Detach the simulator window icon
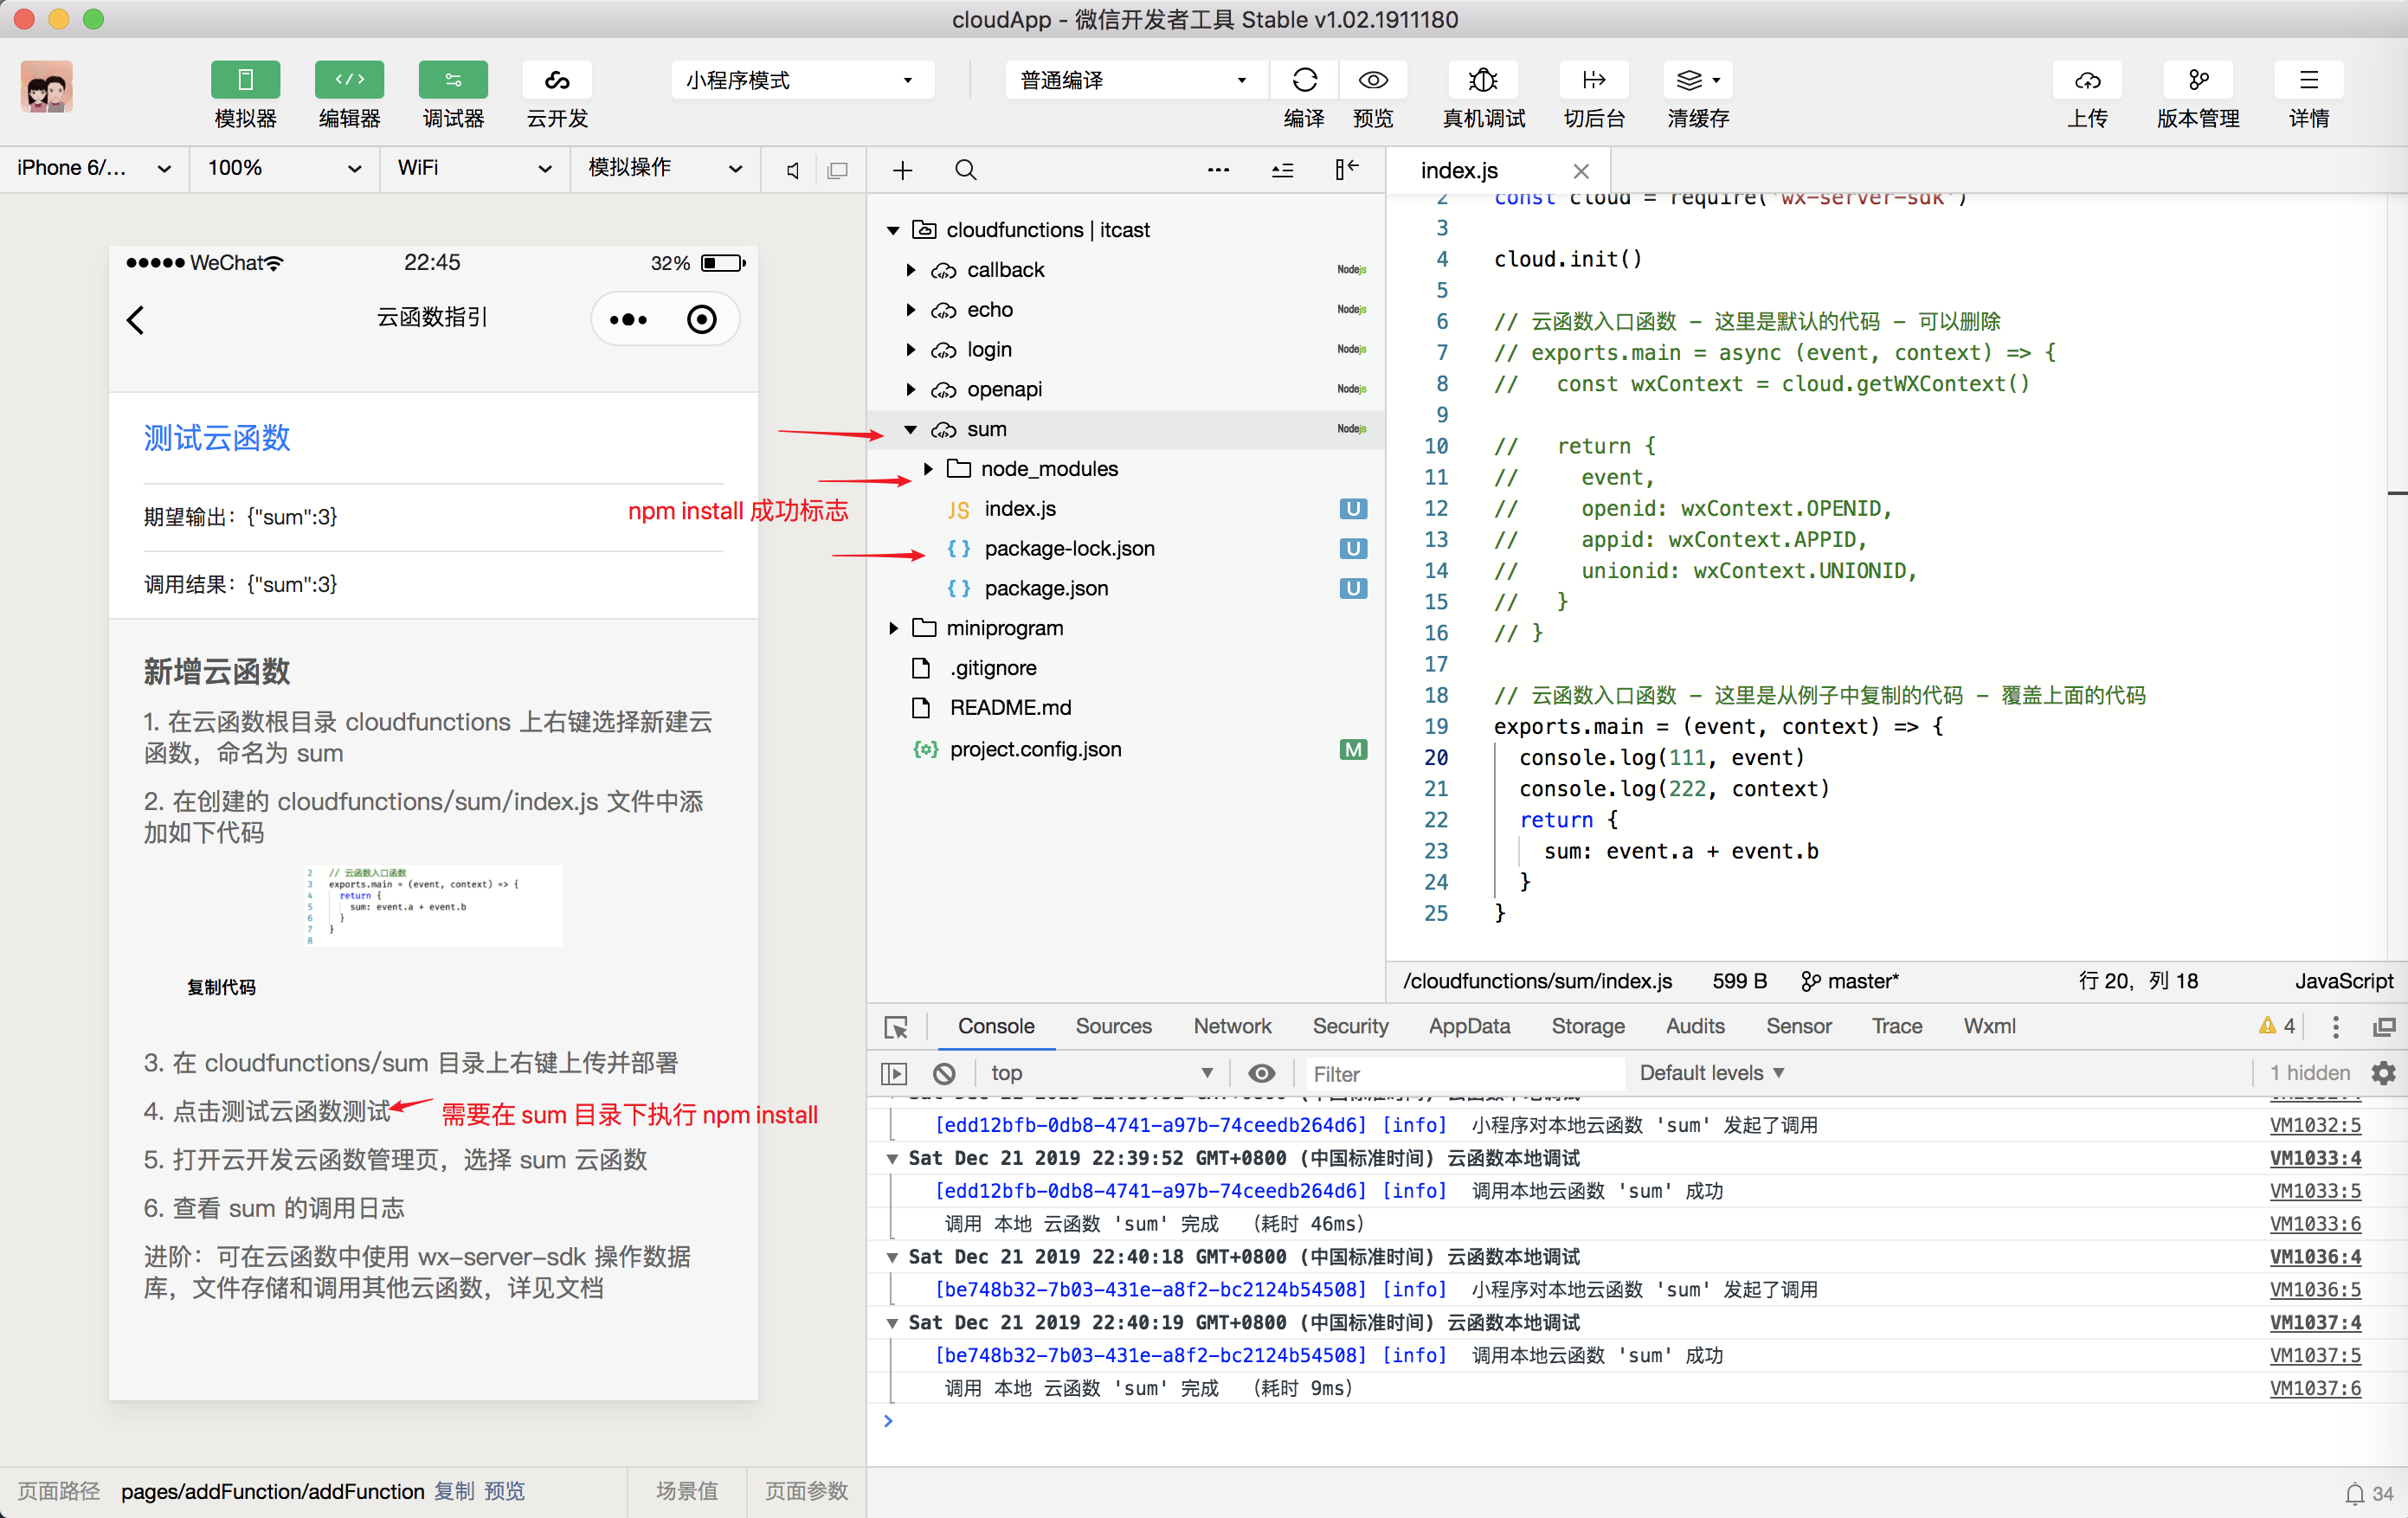This screenshot has width=2408, height=1518. coord(838,170)
